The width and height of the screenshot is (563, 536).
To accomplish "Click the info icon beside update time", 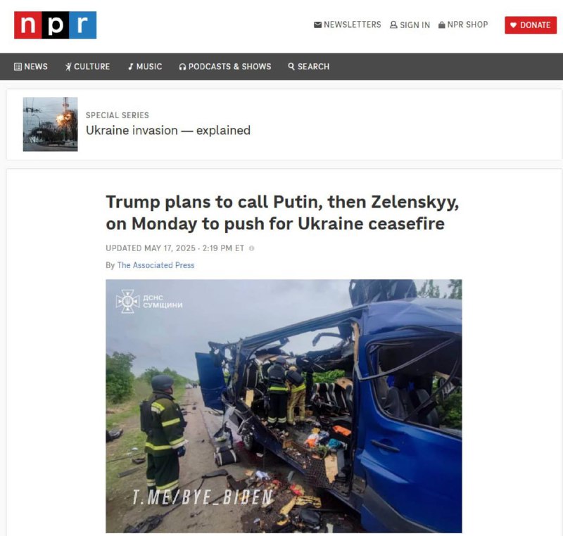I will [251, 248].
